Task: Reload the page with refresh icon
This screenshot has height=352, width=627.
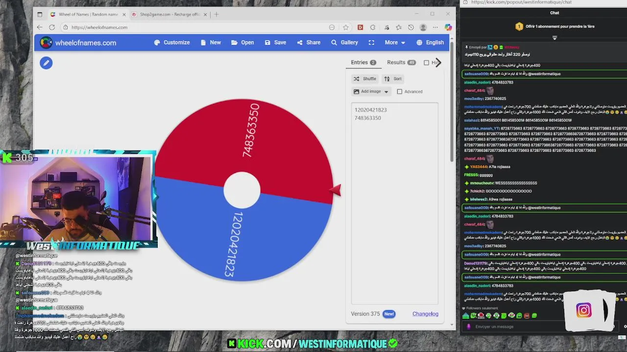Action: (52, 27)
